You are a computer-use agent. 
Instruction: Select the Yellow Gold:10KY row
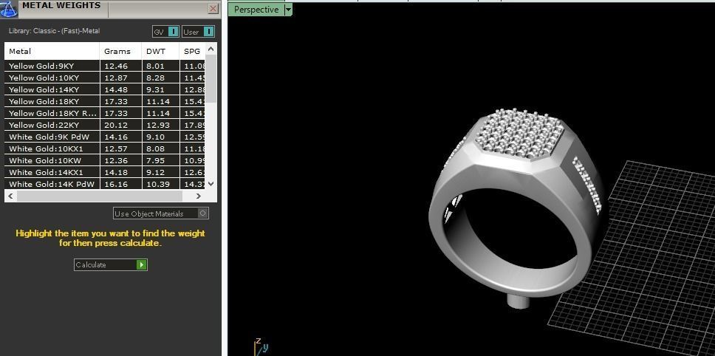(x=104, y=78)
